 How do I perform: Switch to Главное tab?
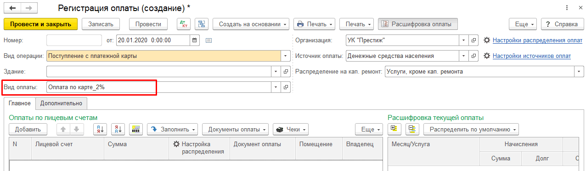pyautogui.click(x=19, y=103)
